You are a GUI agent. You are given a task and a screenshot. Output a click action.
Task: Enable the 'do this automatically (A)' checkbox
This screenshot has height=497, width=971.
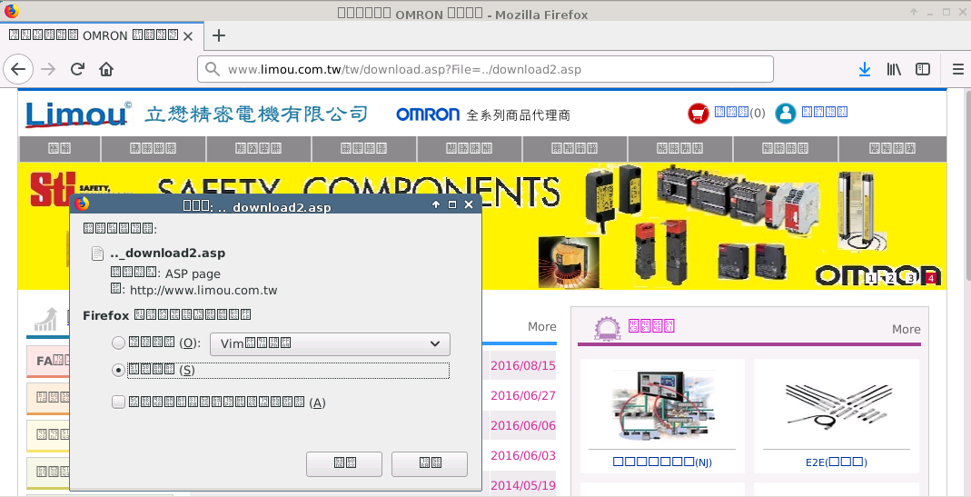[x=118, y=403]
